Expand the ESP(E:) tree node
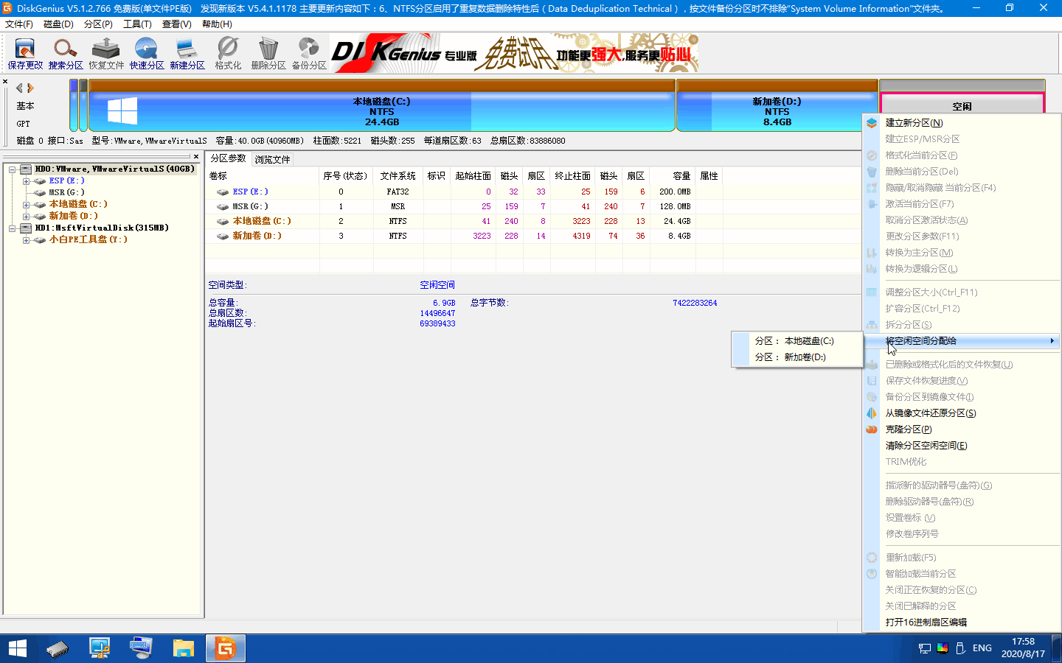This screenshot has height=663, width=1062. pyautogui.click(x=26, y=181)
